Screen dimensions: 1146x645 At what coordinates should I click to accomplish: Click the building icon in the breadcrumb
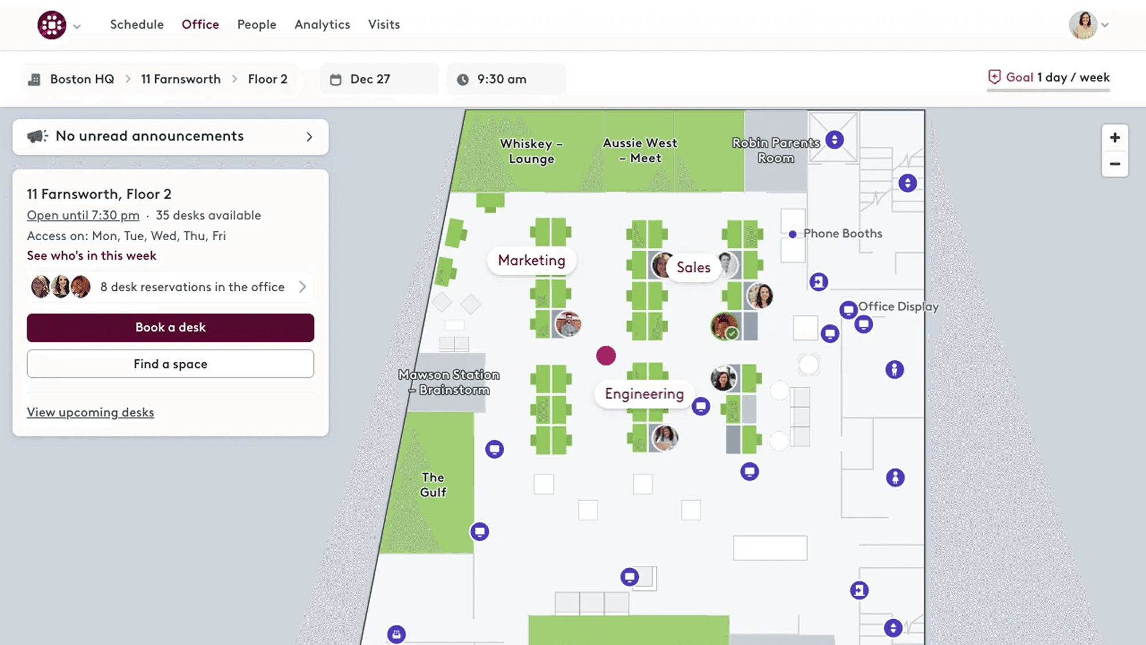[35, 79]
